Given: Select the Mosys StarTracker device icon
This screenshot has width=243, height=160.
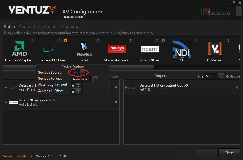Looking at the screenshot, I should [x=117, y=49].
